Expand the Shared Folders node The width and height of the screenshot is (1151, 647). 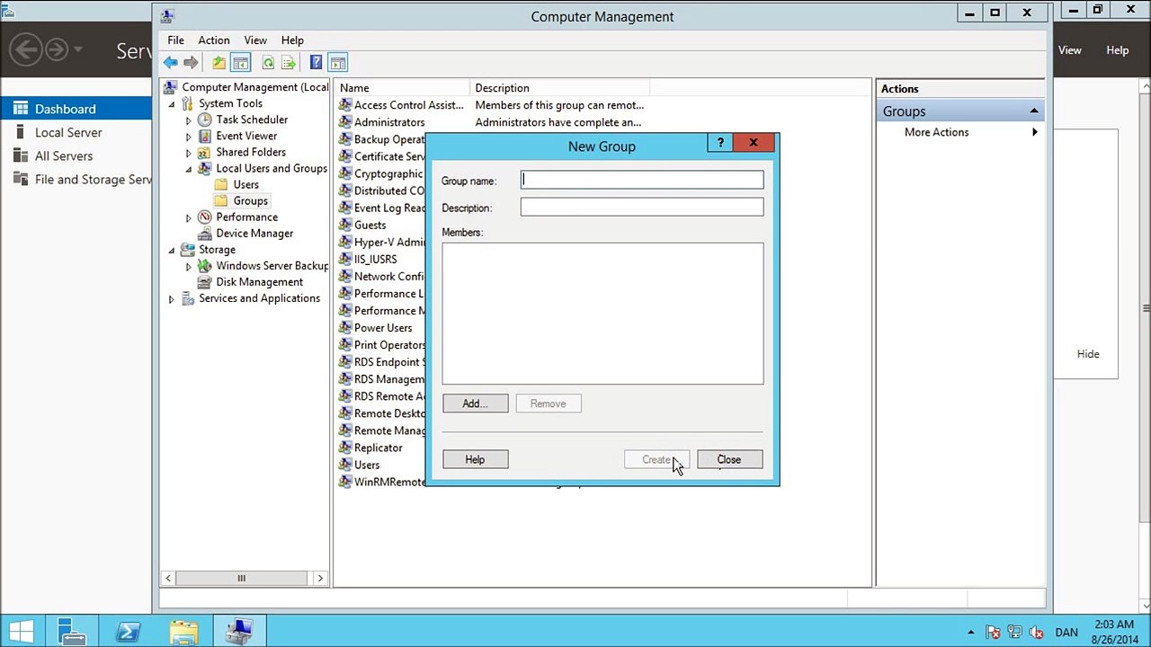click(x=189, y=153)
